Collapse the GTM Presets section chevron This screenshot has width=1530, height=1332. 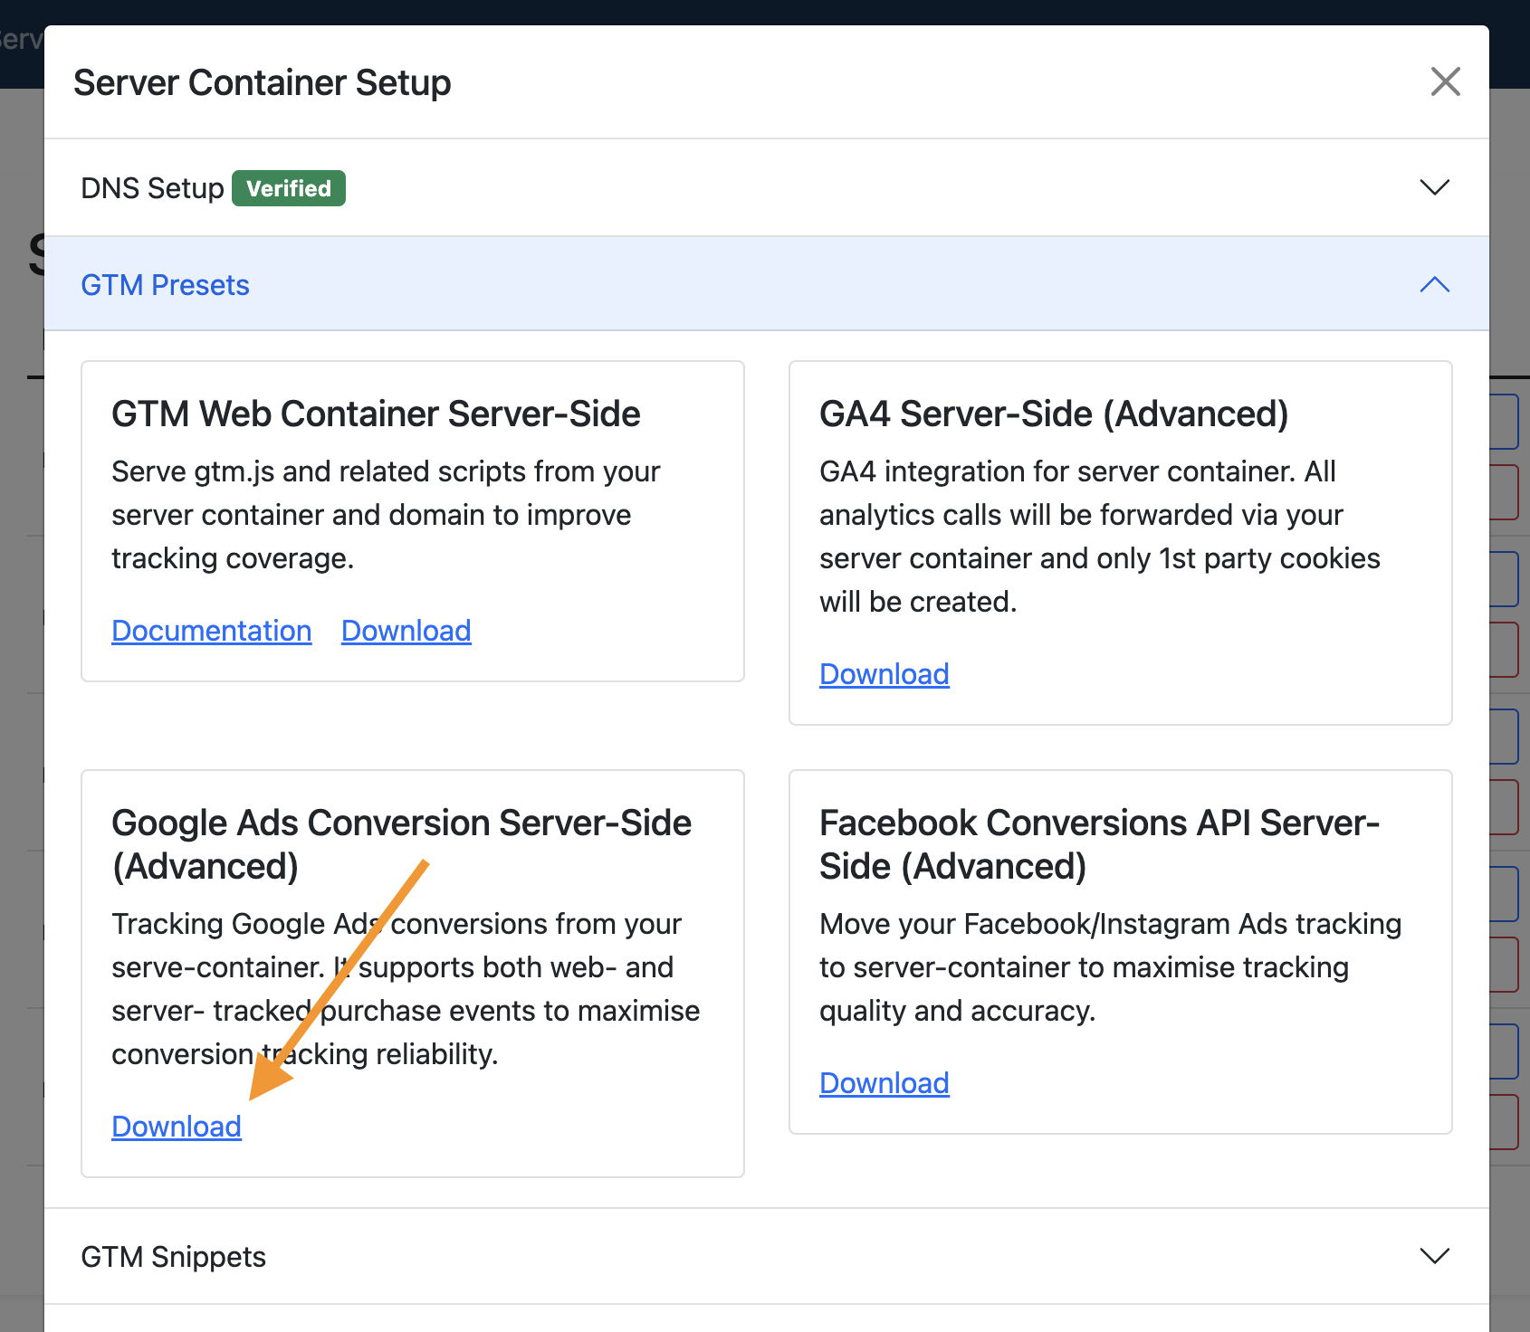click(1435, 284)
